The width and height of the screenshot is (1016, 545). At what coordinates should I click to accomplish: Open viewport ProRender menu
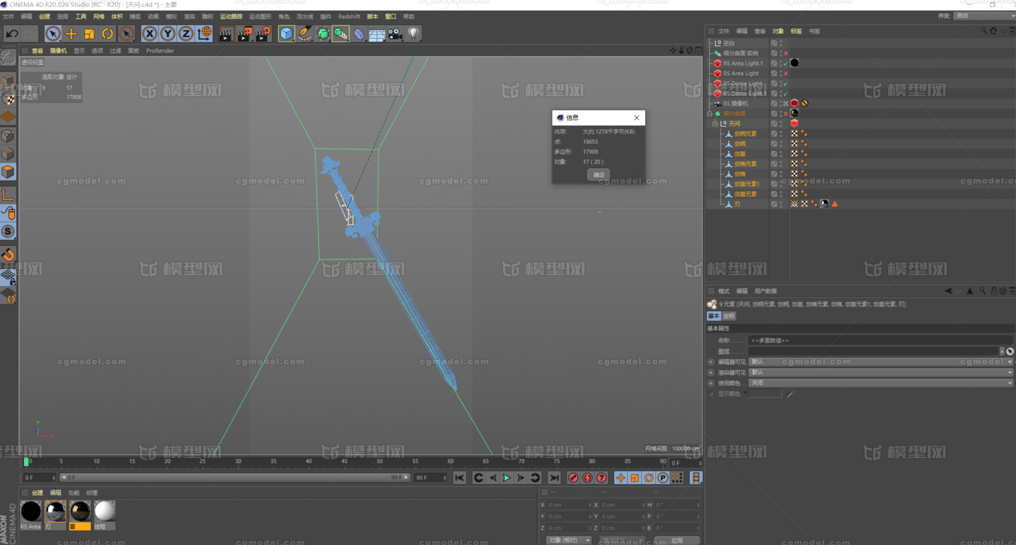click(x=160, y=51)
